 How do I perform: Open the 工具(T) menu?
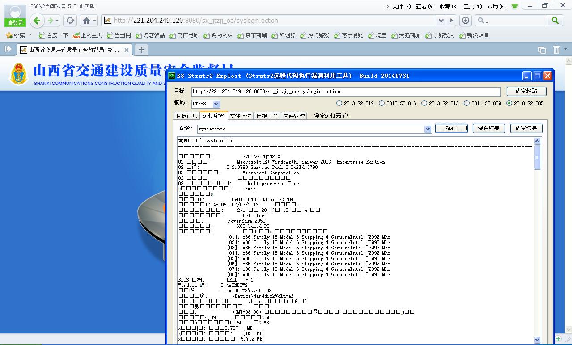coord(473,6)
